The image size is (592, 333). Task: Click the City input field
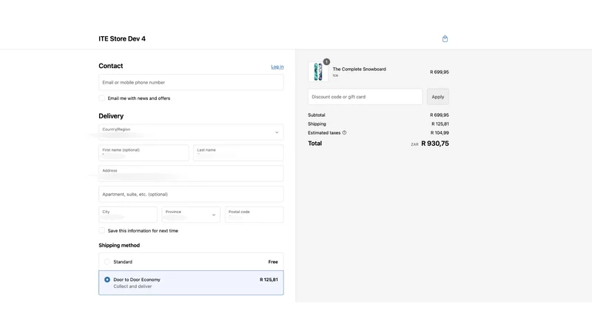click(128, 215)
